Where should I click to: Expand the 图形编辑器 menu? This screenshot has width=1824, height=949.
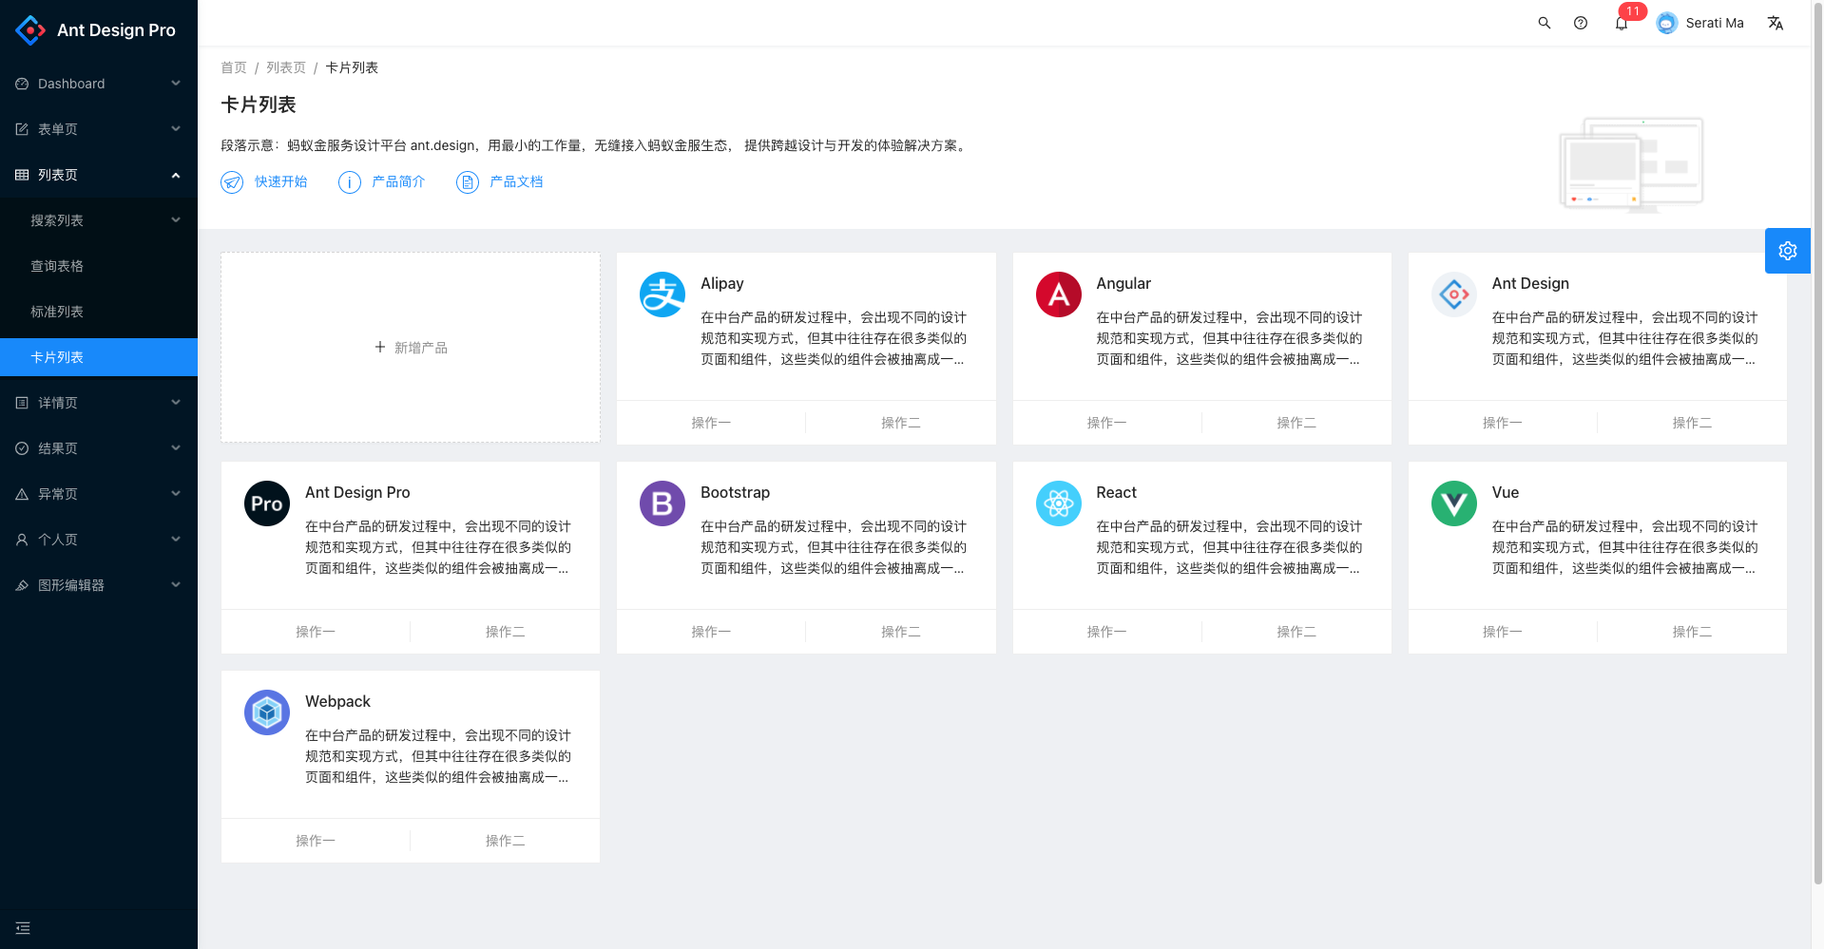pos(99,585)
